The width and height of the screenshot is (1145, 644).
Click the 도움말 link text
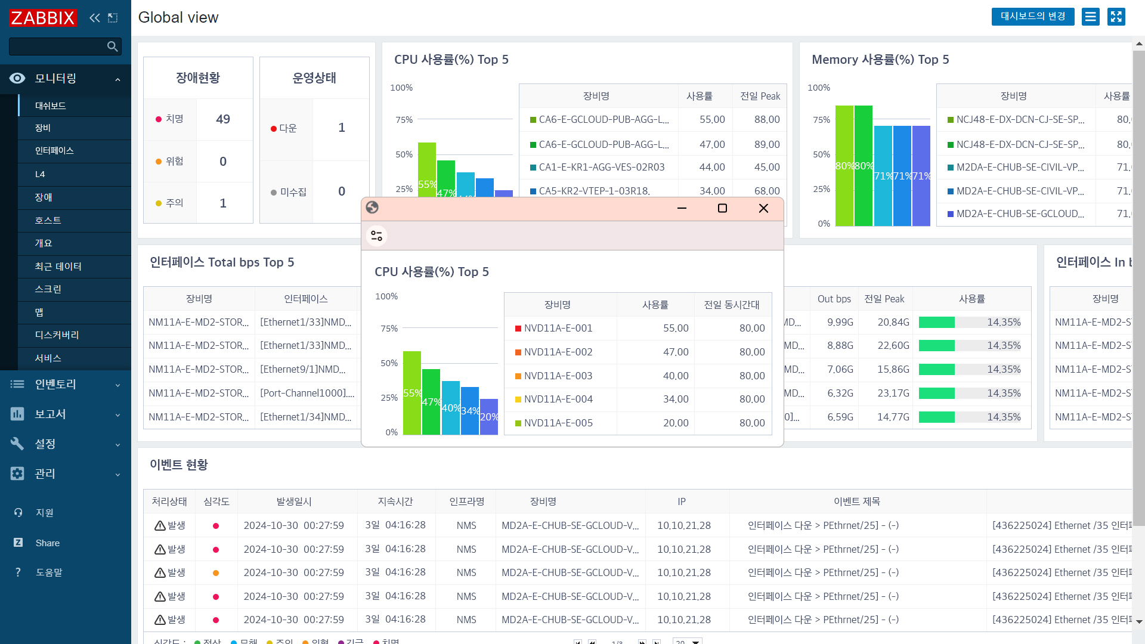(x=49, y=572)
